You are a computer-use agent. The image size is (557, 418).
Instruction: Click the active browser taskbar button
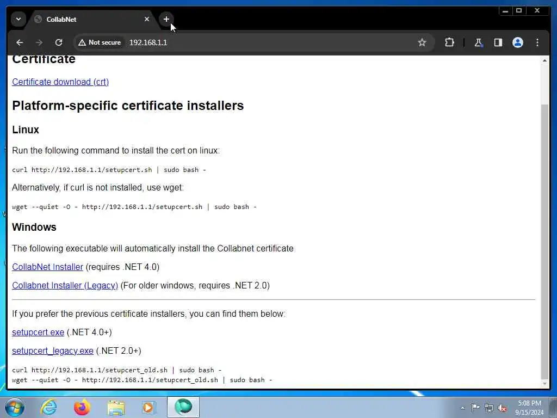pyautogui.click(x=183, y=407)
